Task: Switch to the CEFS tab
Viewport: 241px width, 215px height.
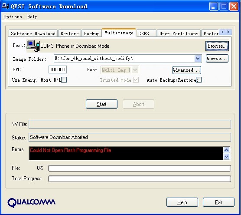Action: point(146,33)
